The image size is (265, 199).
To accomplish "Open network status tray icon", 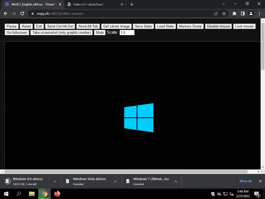I will pos(225,194).
